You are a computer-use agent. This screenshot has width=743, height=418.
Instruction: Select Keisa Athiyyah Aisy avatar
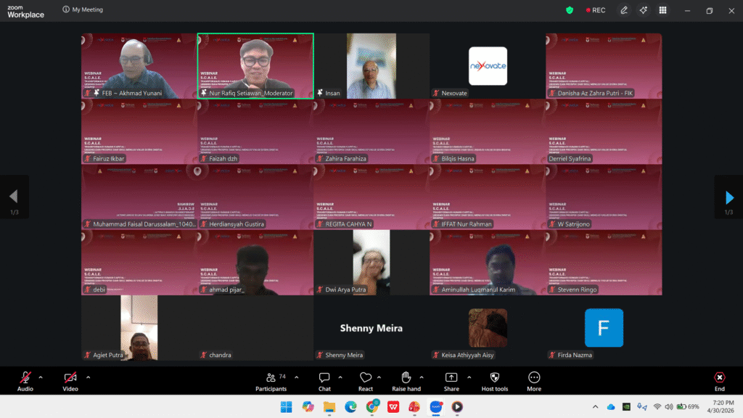[x=488, y=327]
